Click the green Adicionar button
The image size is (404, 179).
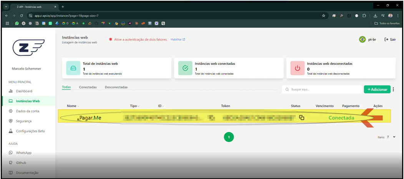(x=377, y=90)
